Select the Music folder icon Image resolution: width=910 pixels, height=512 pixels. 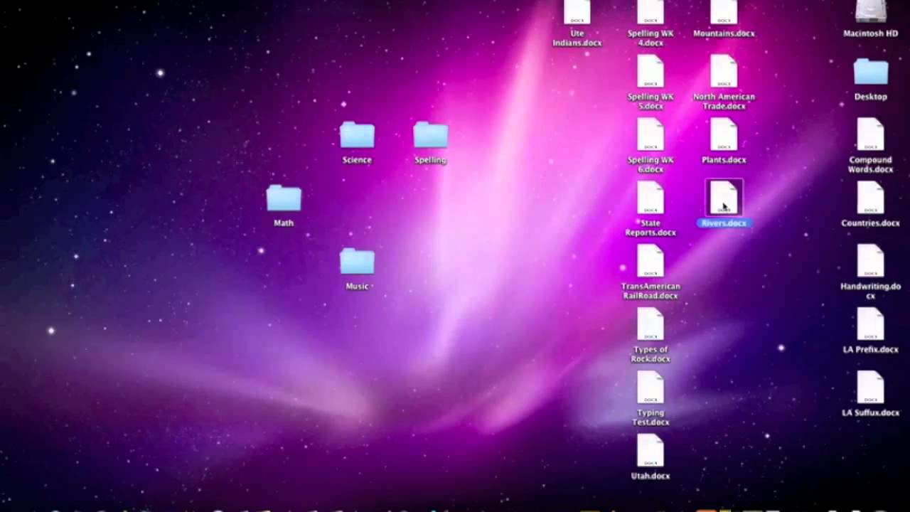click(357, 262)
